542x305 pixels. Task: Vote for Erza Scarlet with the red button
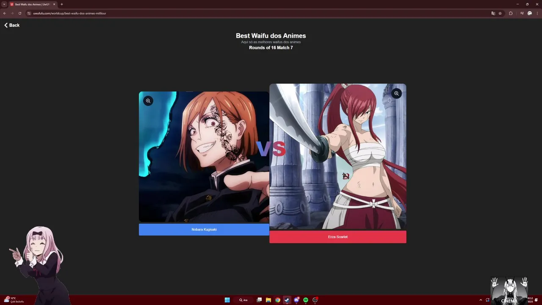[338, 237]
